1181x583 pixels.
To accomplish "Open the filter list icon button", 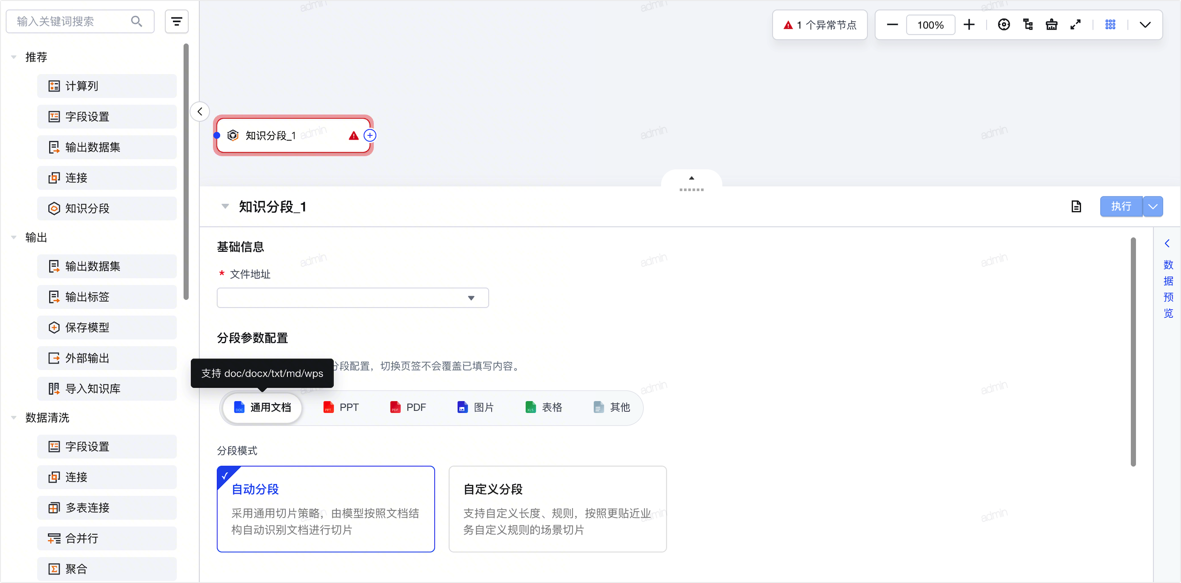I will [x=176, y=21].
